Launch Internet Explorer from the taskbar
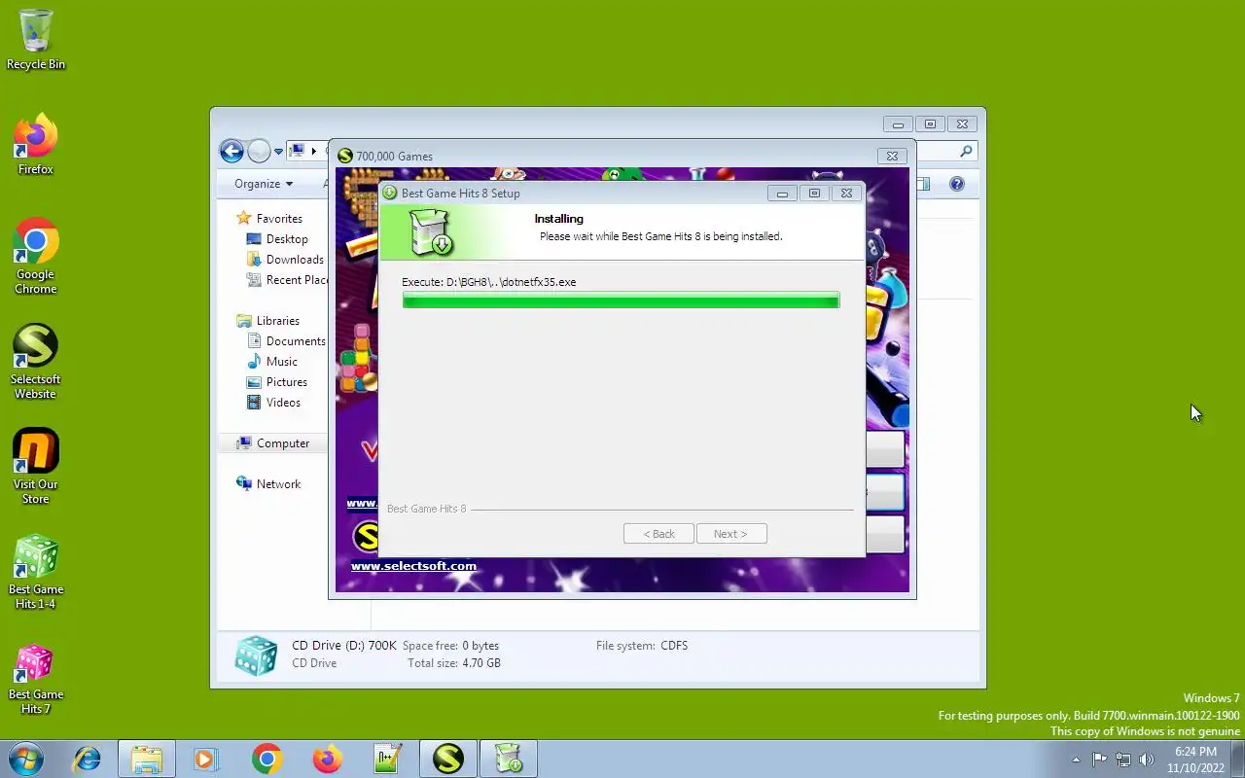Image resolution: width=1245 pixels, height=778 pixels. click(88, 759)
